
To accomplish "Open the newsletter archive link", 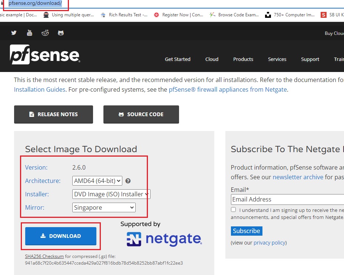I will pos(298,177).
